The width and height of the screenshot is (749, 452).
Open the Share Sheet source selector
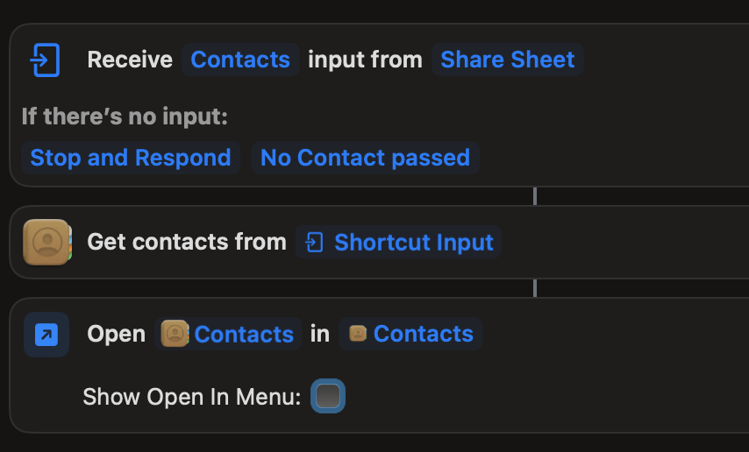(507, 60)
